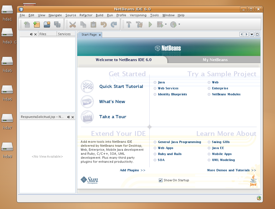Open the Tools menu

coord(154,15)
